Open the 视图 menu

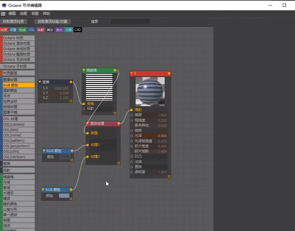(x=35, y=13)
